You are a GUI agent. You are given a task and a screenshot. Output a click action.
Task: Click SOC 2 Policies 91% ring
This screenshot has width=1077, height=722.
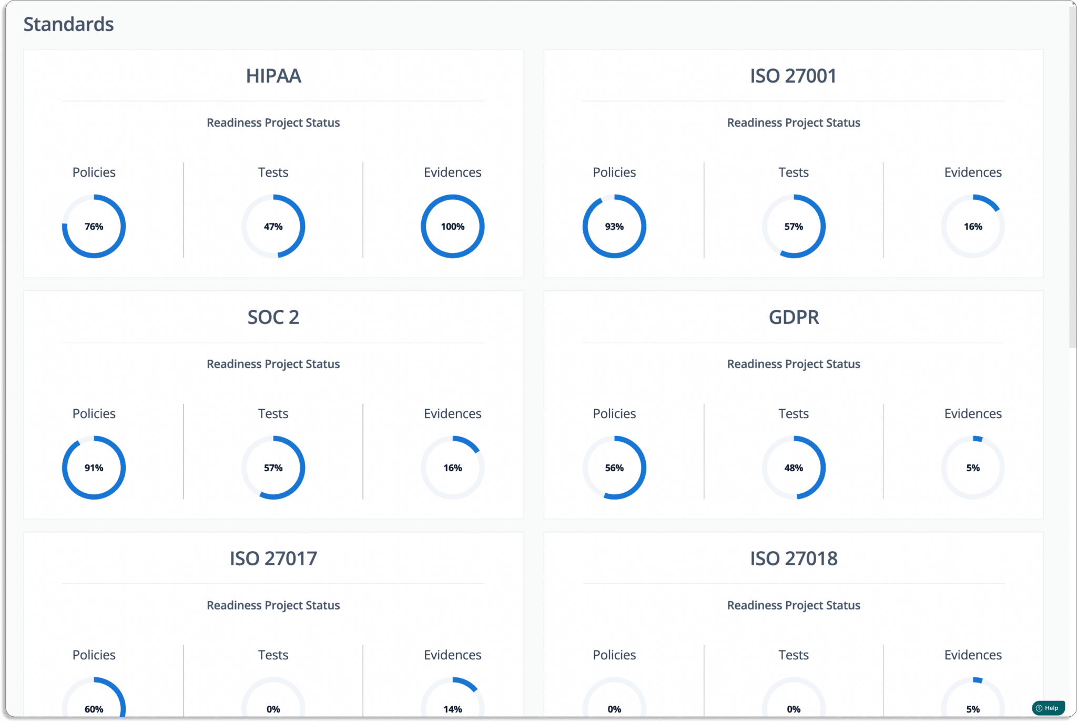coord(94,467)
